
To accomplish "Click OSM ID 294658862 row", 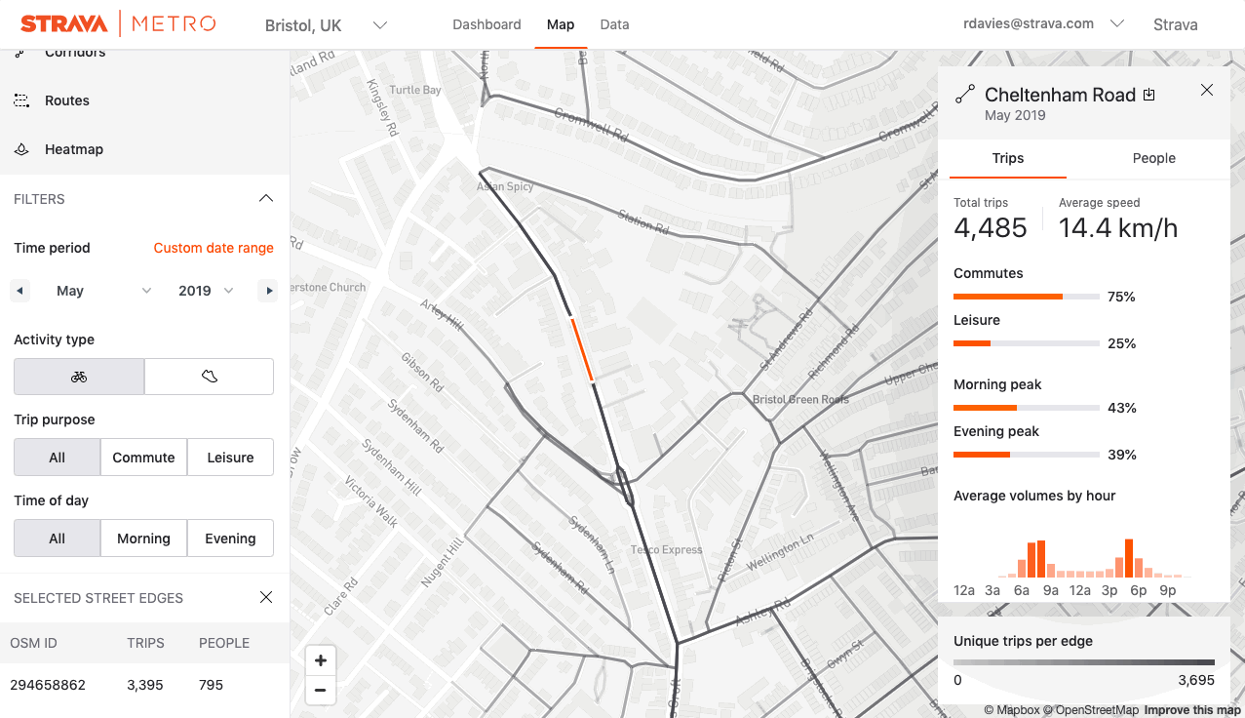I will coord(144,685).
